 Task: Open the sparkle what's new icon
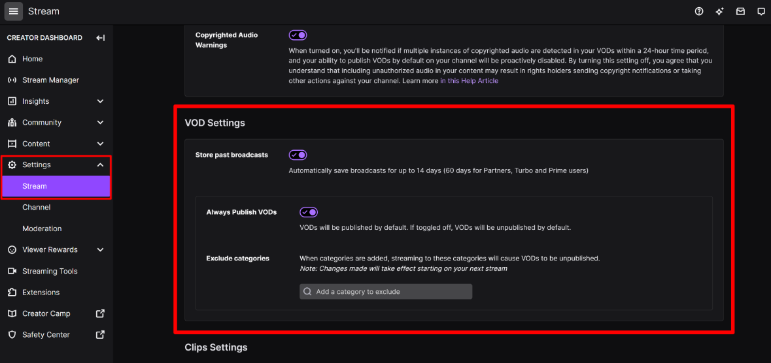(x=719, y=11)
